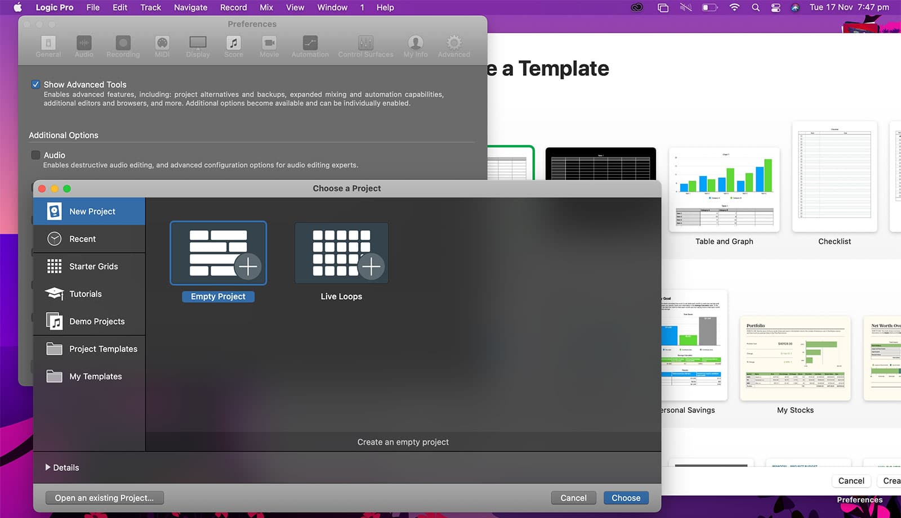Image resolution: width=901 pixels, height=518 pixels.
Task: Click menu bar date and time
Action: [849, 7]
